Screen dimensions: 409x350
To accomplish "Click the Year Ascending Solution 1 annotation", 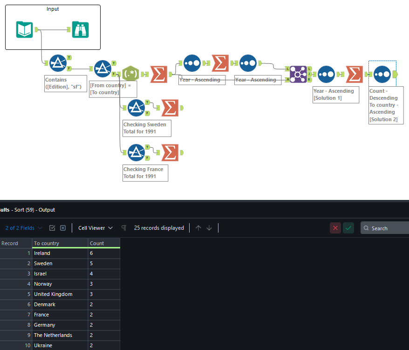I will pyautogui.click(x=336, y=95).
